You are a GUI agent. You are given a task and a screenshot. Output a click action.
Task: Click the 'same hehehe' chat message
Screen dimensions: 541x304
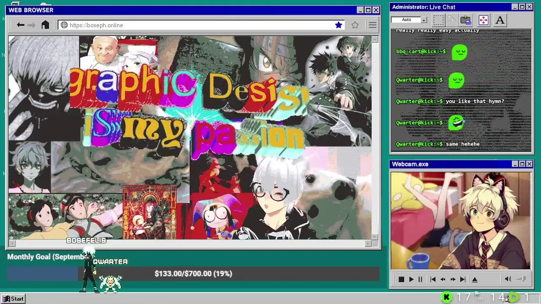point(463,144)
